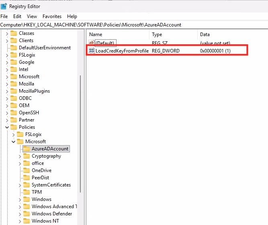Expand the Cryptography key

(x=20, y=156)
